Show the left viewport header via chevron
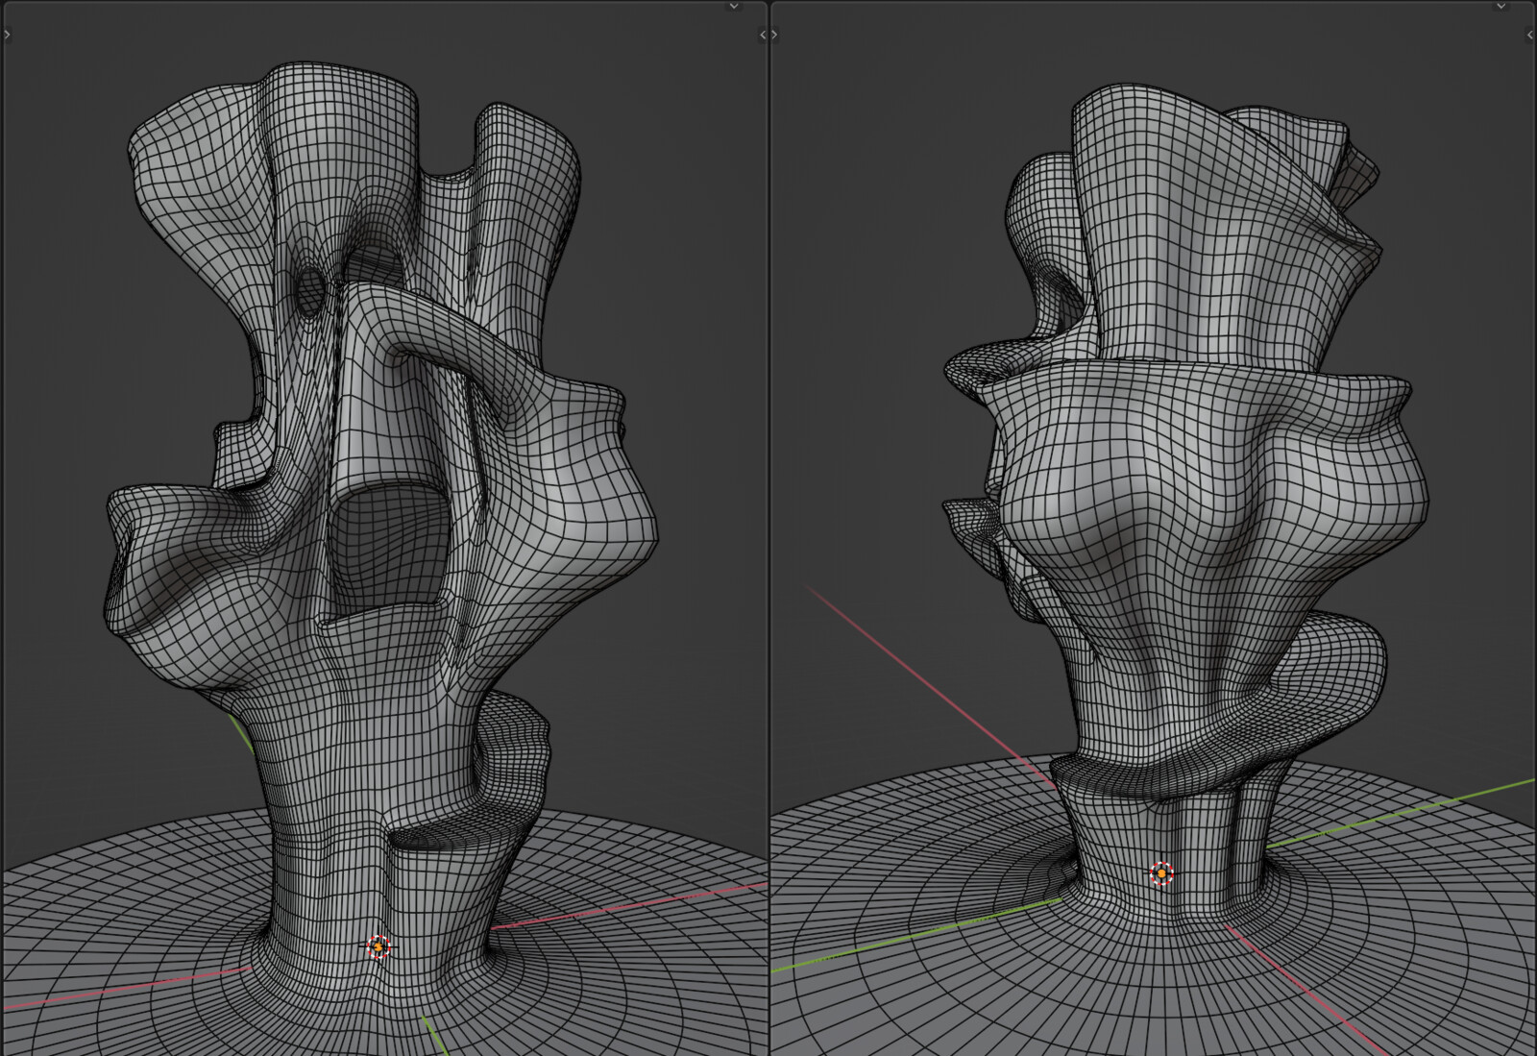The height and width of the screenshot is (1056, 1537). pos(734,6)
